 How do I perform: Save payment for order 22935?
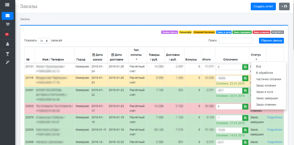tap(245, 130)
